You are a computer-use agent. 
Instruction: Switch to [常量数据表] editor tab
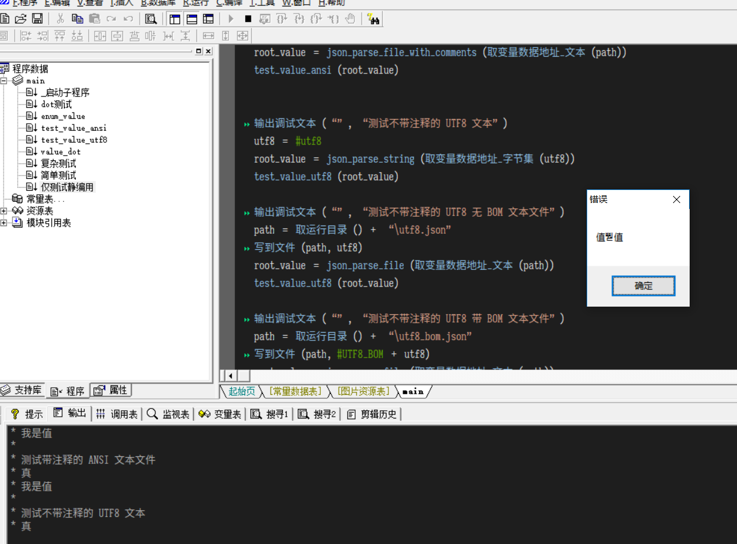pos(295,391)
